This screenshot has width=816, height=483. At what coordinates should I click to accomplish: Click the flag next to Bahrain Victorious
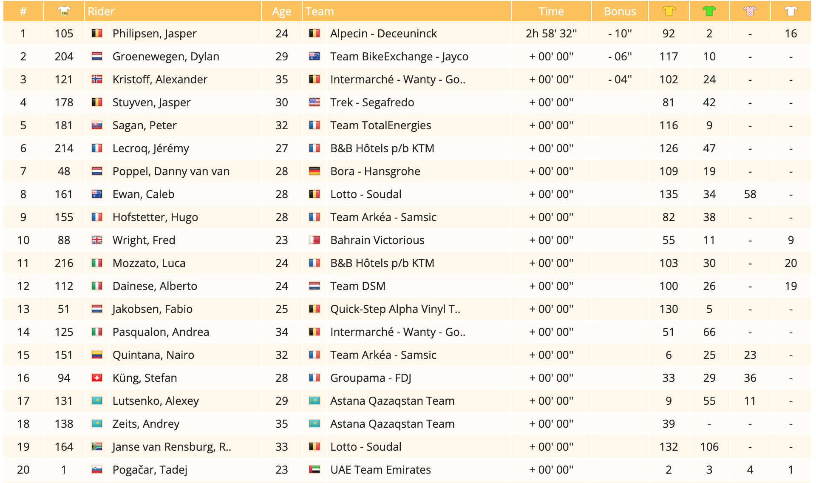coord(314,240)
